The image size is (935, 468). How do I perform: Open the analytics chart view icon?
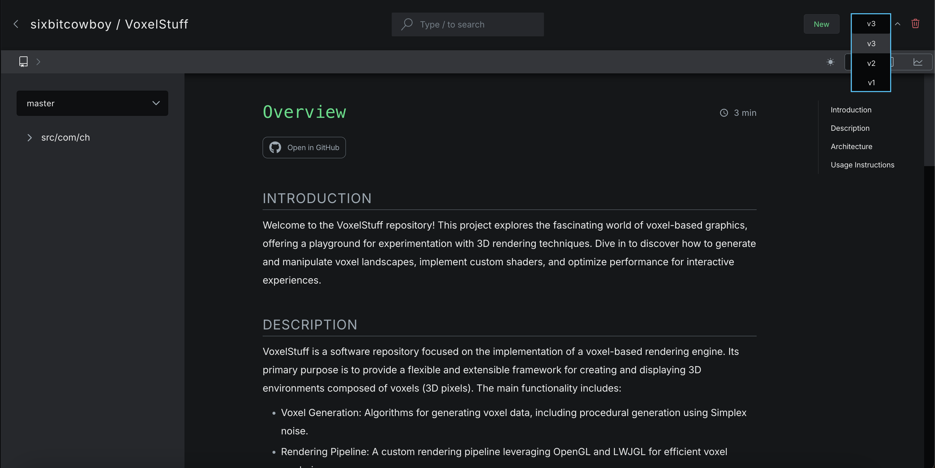click(x=918, y=62)
